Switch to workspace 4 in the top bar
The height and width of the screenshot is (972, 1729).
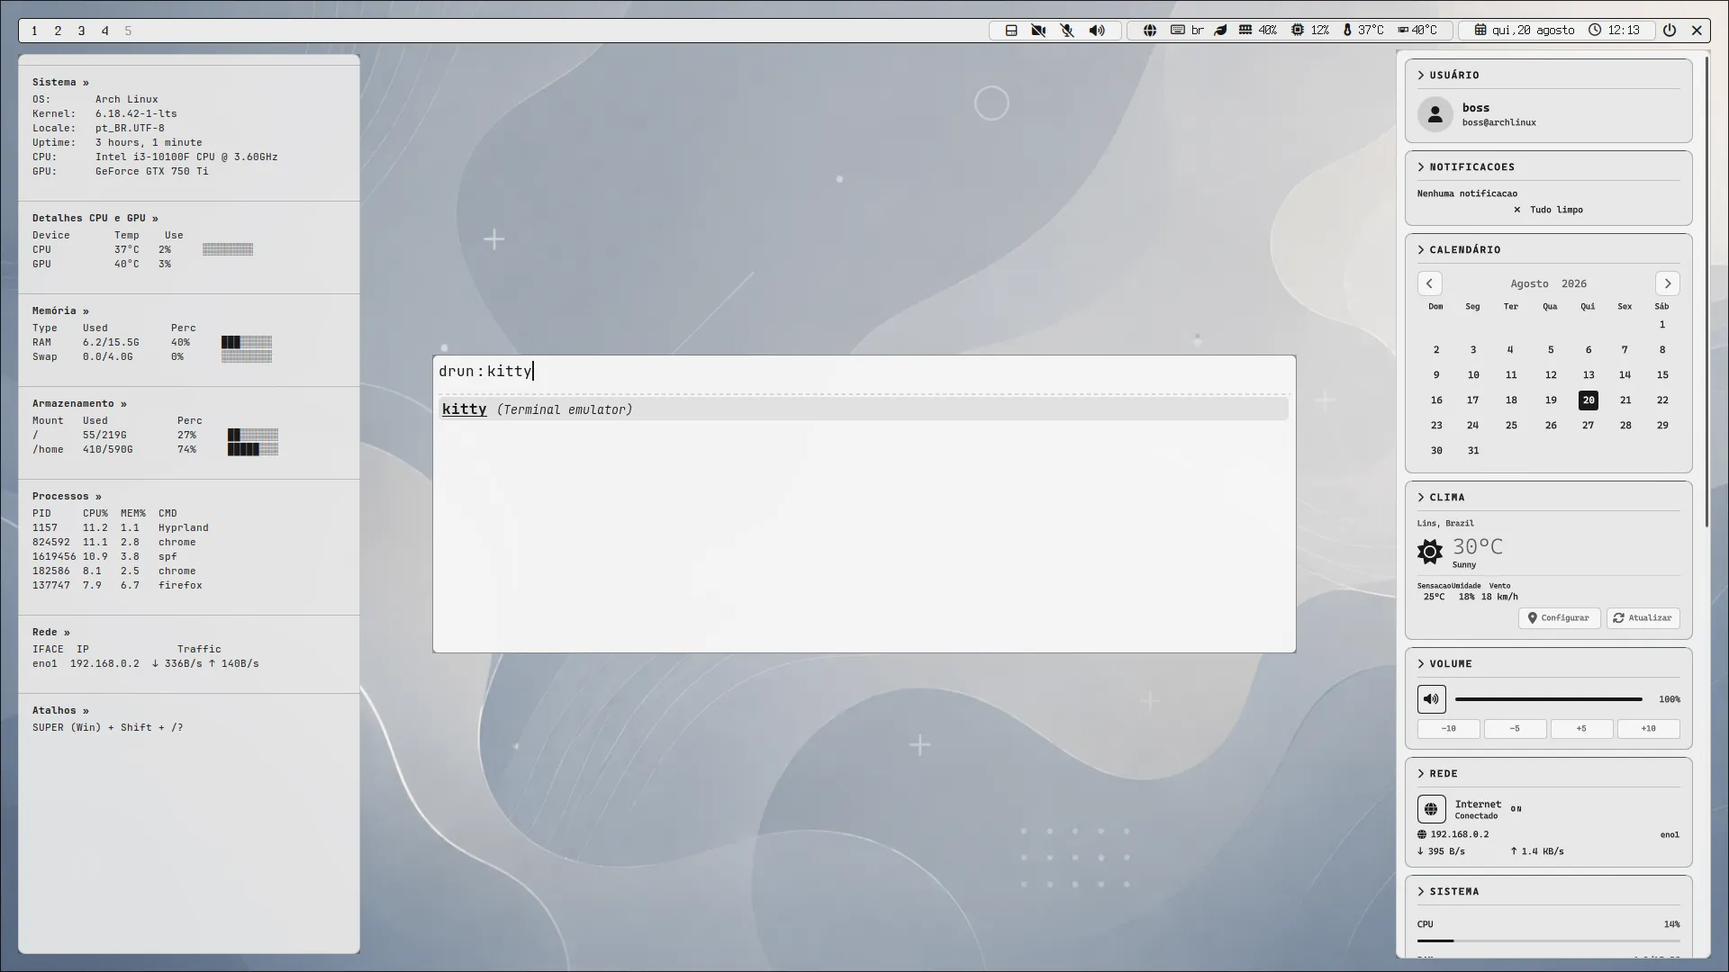pyautogui.click(x=104, y=31)
